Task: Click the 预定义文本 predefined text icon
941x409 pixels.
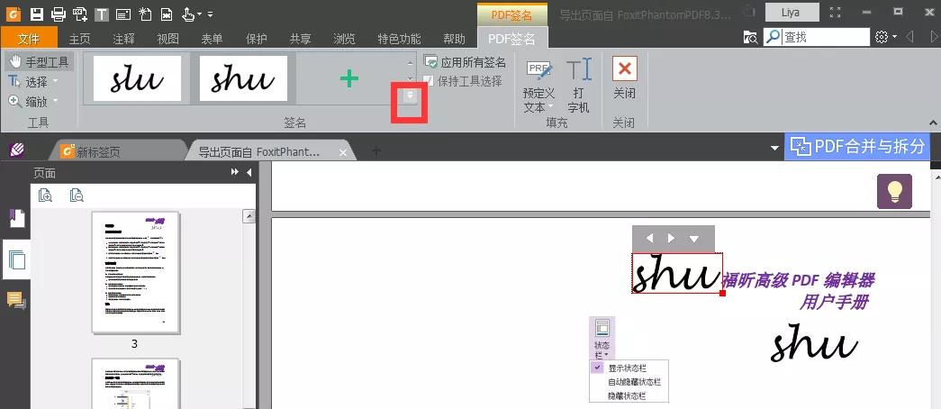Action: [x=538, y=71]
